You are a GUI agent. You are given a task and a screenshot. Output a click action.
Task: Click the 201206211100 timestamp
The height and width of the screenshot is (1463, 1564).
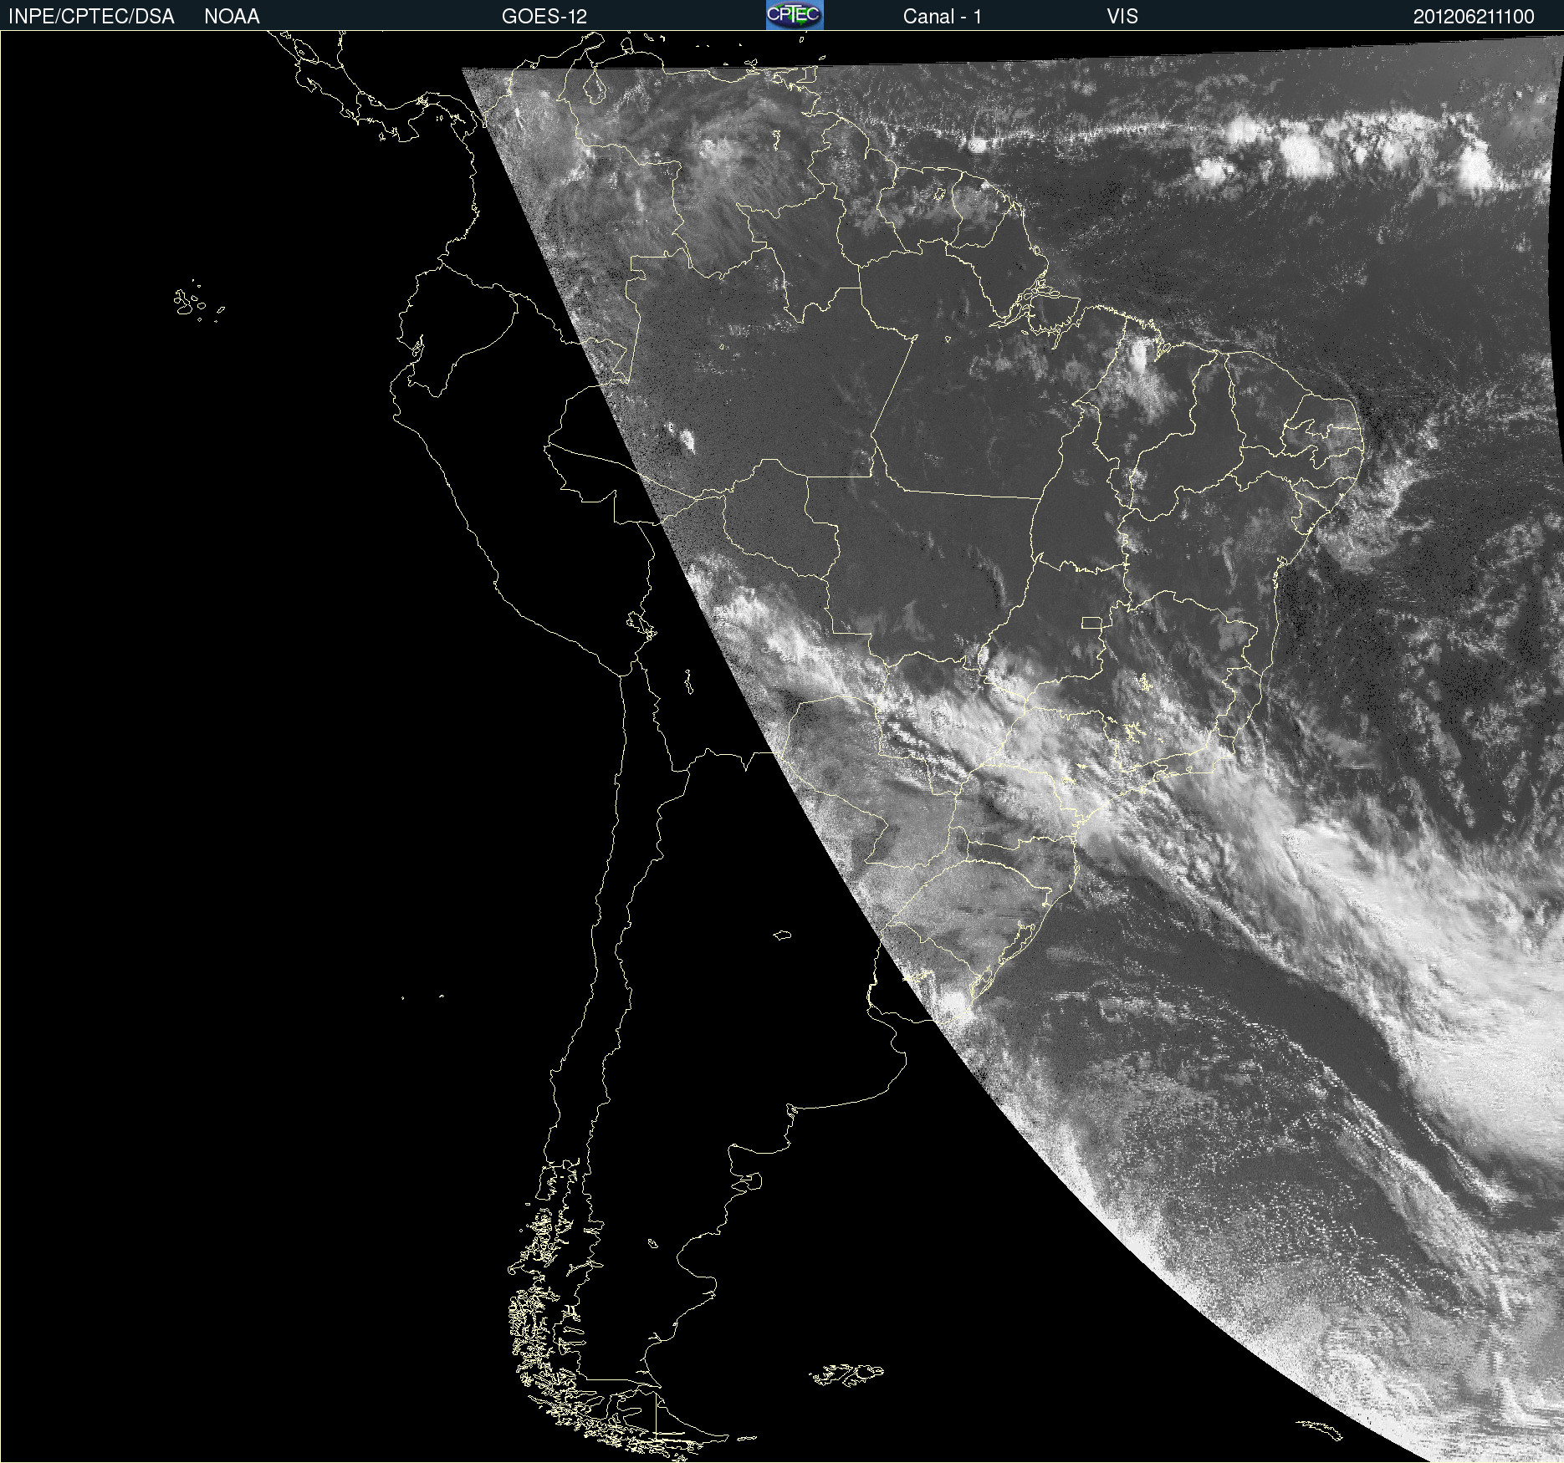[1474, 17]
